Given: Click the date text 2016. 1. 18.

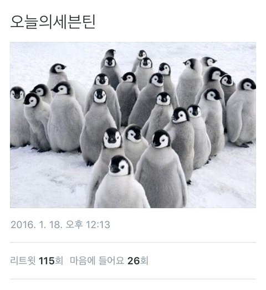Looking at the screenshot, I should pyautogui.click(x=37, y=225).
